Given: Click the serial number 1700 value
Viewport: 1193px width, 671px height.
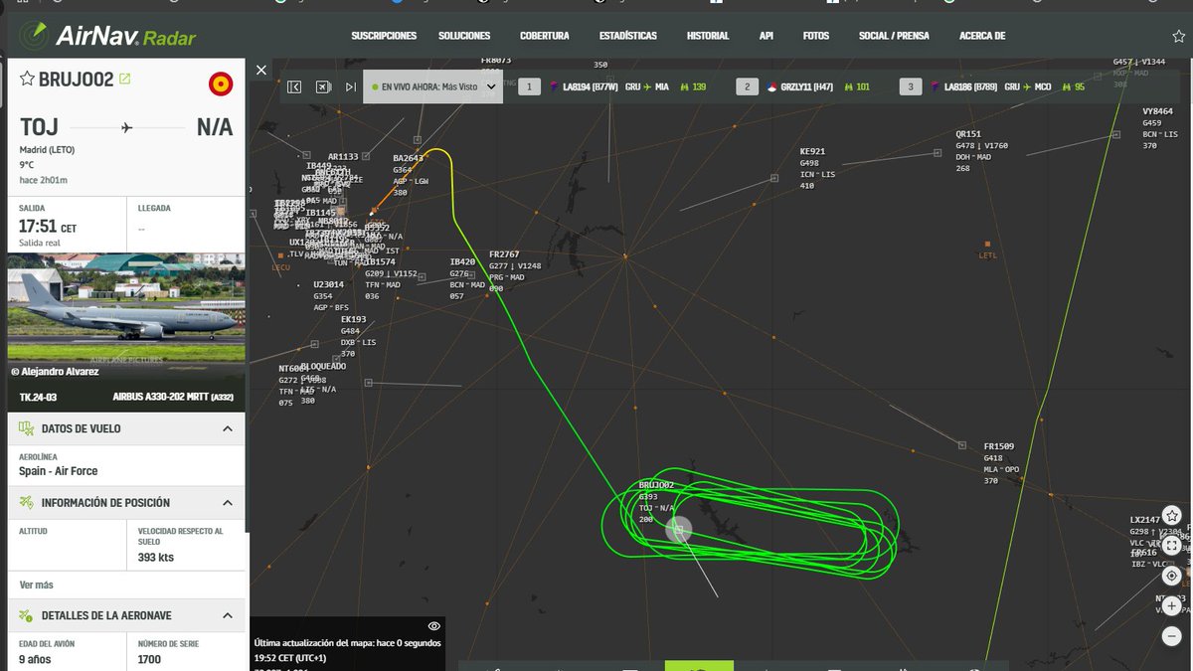Looking at the screenshot, I should tap(149, 660).
